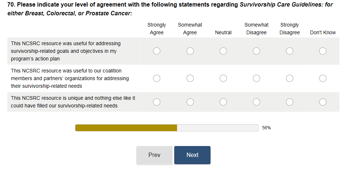
Task: Choose Don't Know for coalition members statement
Action: pos(323,78)
